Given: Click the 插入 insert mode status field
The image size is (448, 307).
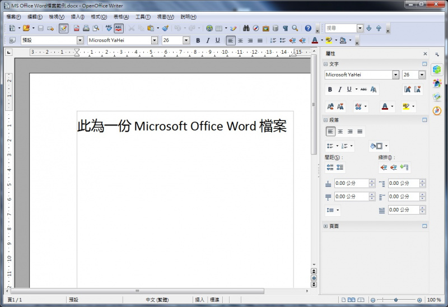Looking at the screenshot, I should click(199, 300).
